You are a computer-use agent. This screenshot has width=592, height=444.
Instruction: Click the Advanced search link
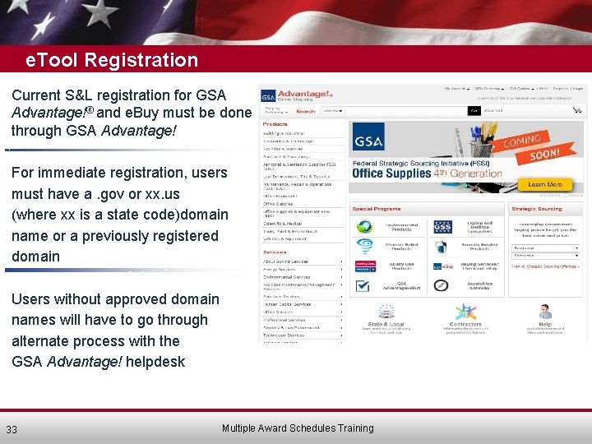click(493, 111)
